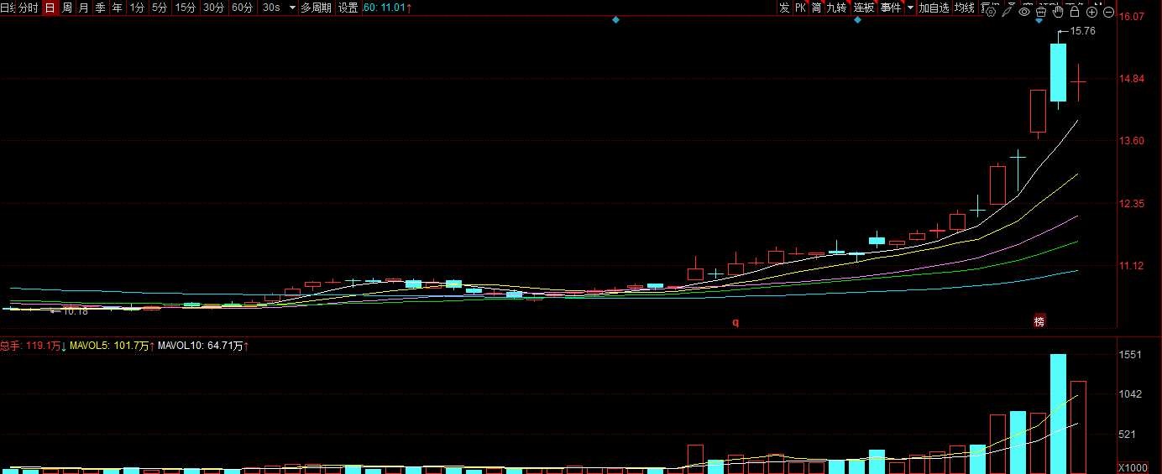
Task: Click the red 榜 badge marker
Action: (x=1039, y=321)
